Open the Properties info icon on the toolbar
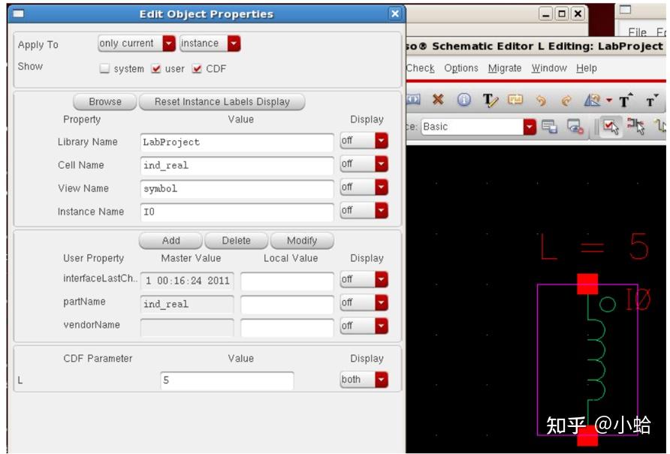The image size is (670, 454). coord(463,100)
